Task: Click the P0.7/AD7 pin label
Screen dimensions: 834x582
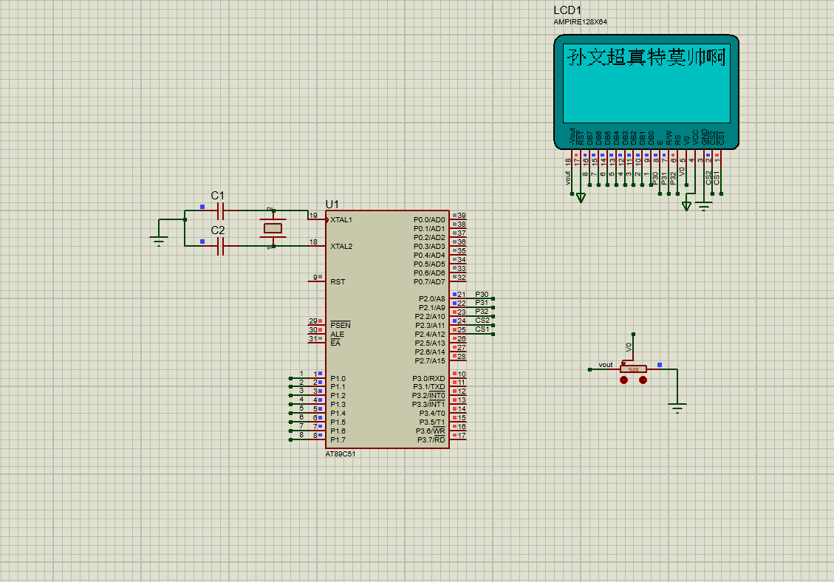Action: (x=429, y=281)
